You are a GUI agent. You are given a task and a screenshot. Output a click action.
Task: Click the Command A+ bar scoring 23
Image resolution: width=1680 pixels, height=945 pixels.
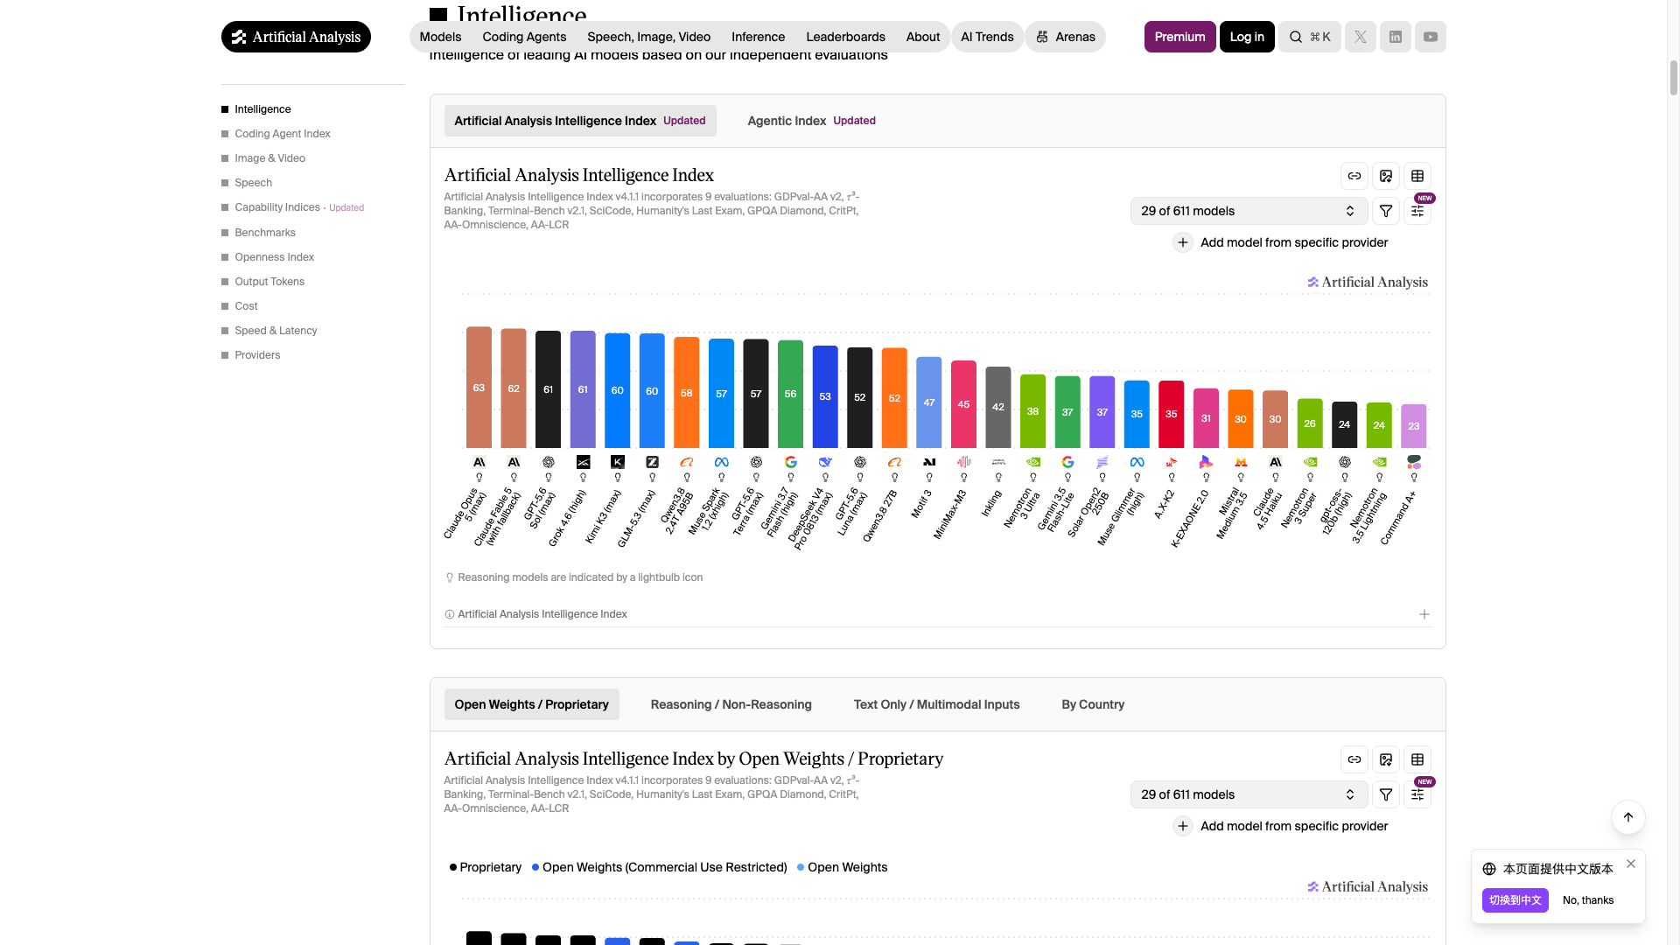coord(1413,426)
